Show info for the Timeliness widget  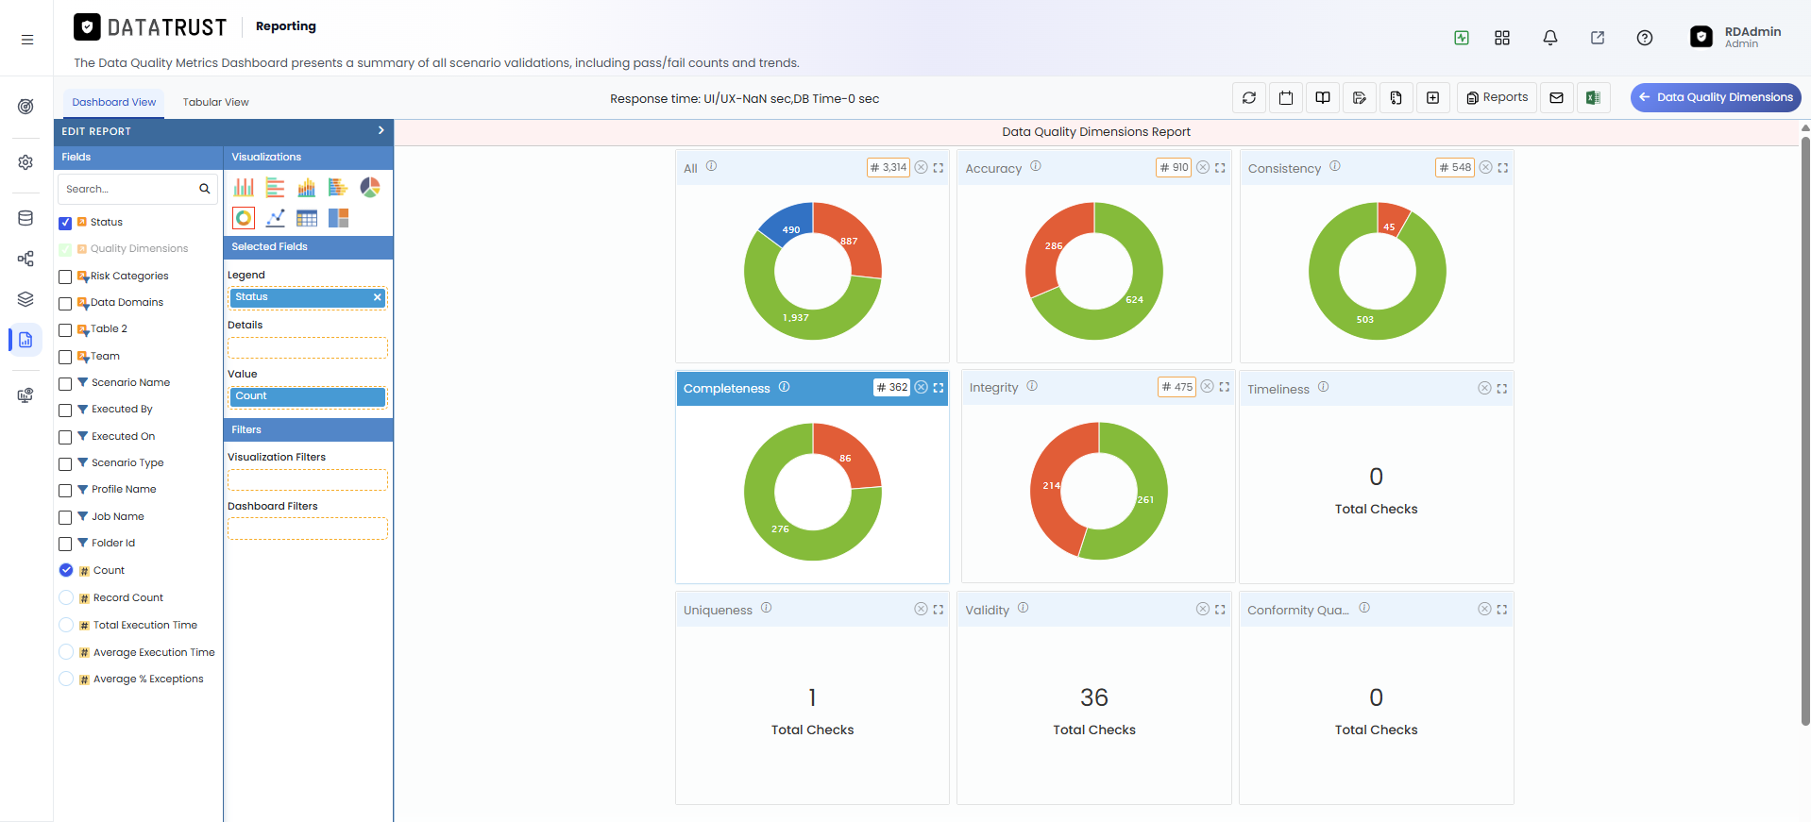[1323, 387]
